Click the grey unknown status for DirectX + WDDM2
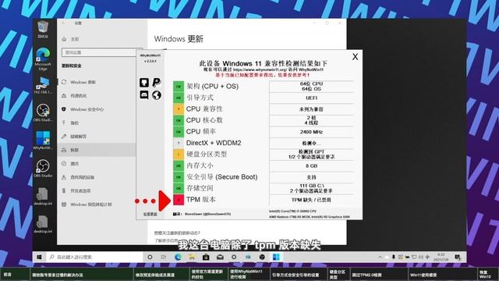The height and width of the screenshot is (281, 499). click(x=179, y=143)
